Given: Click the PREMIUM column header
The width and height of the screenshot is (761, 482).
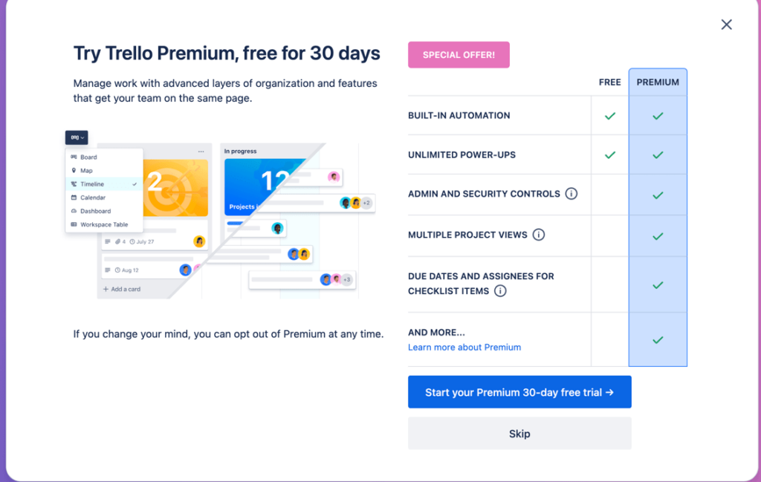Looking at the screenshot, I should point(657,82).
